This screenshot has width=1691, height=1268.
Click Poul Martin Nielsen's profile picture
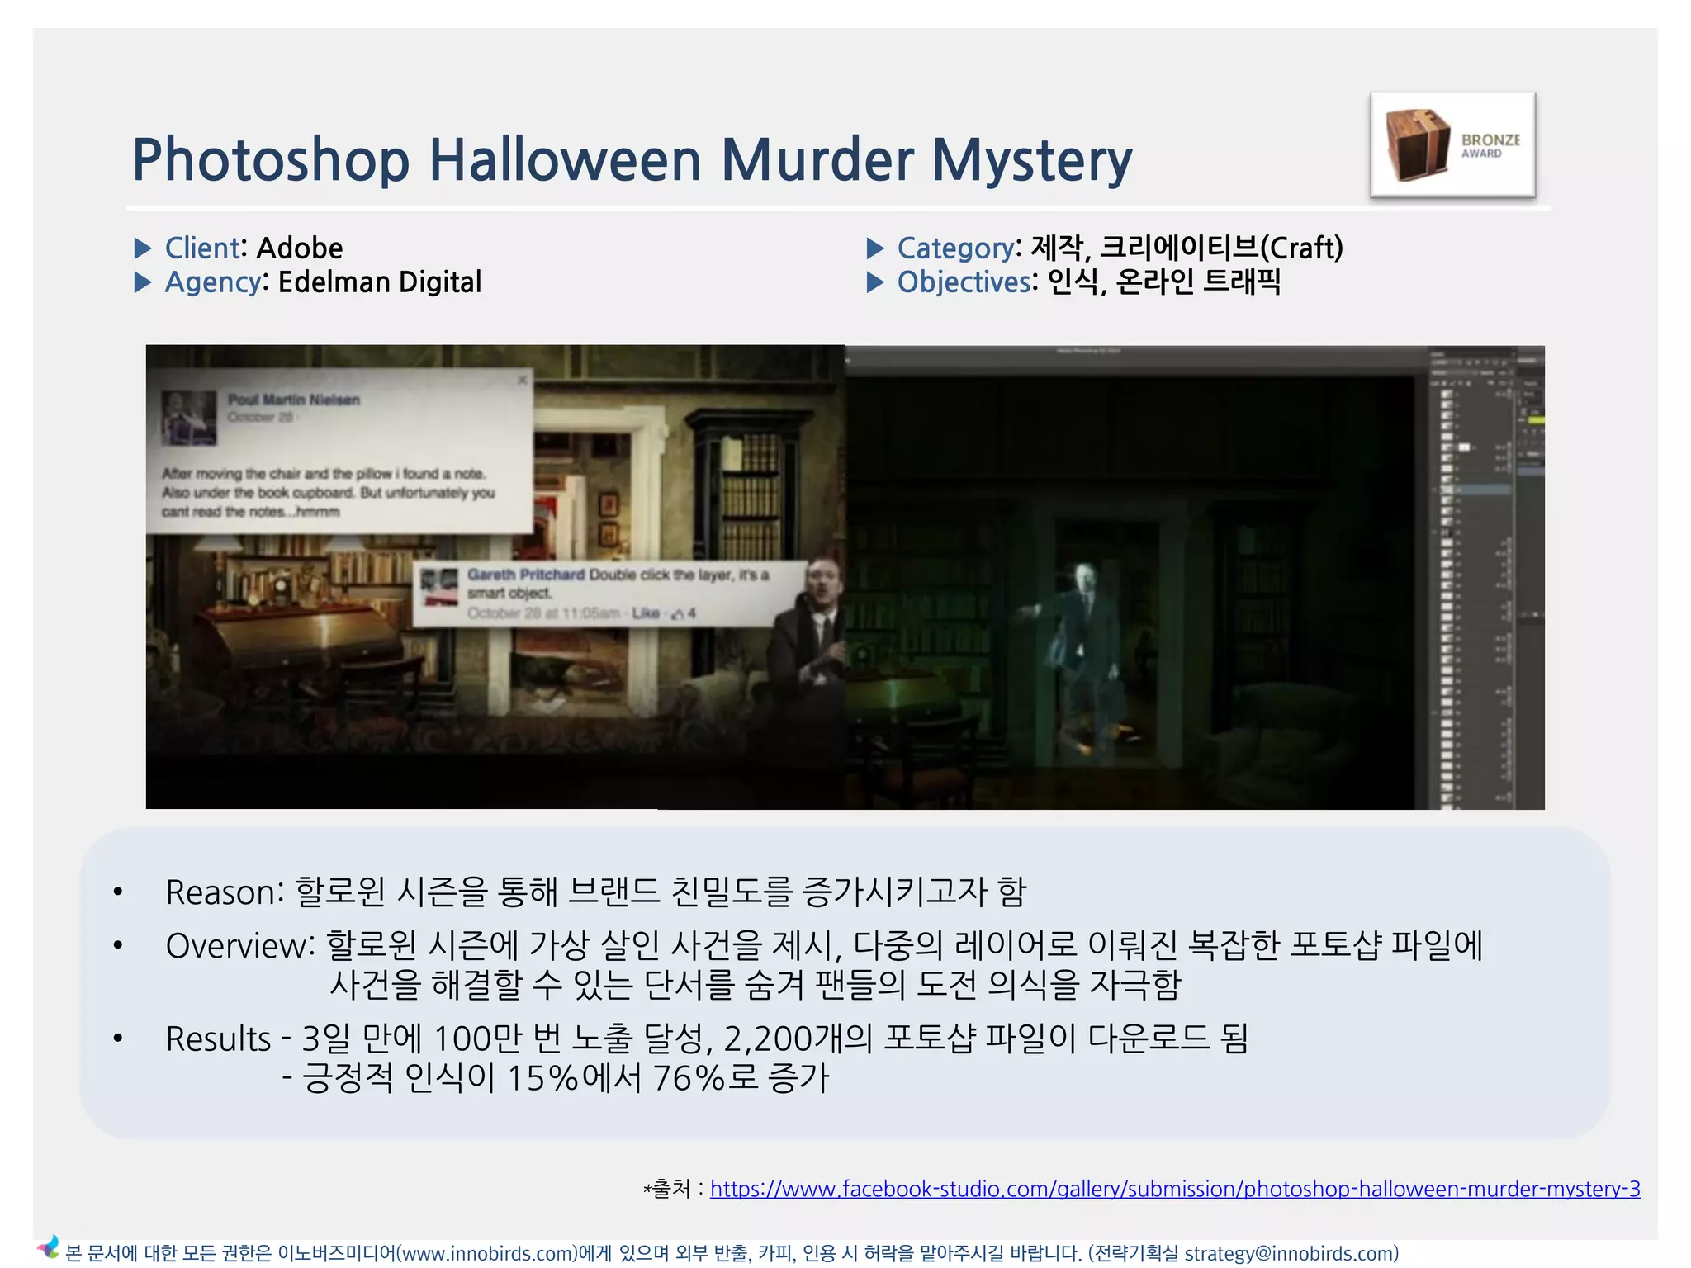(x=188, y=418)
